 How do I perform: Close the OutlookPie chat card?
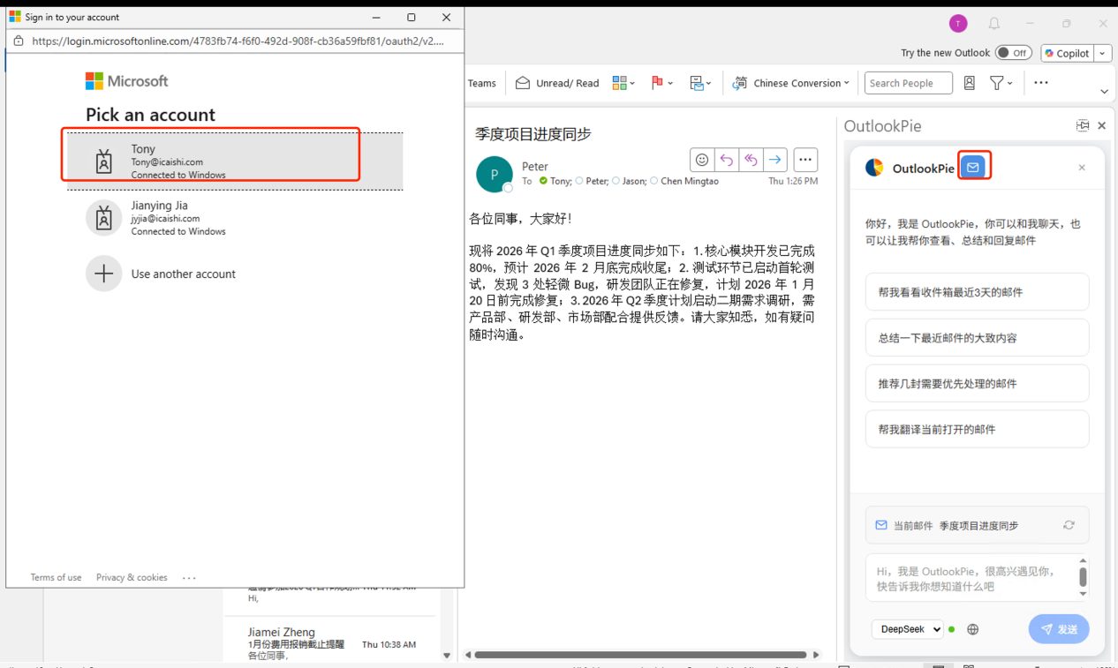tap(1082, 168)
